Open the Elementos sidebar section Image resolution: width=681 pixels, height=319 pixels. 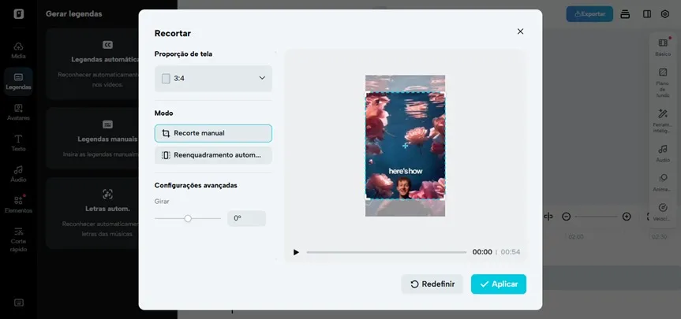point(18,204)
